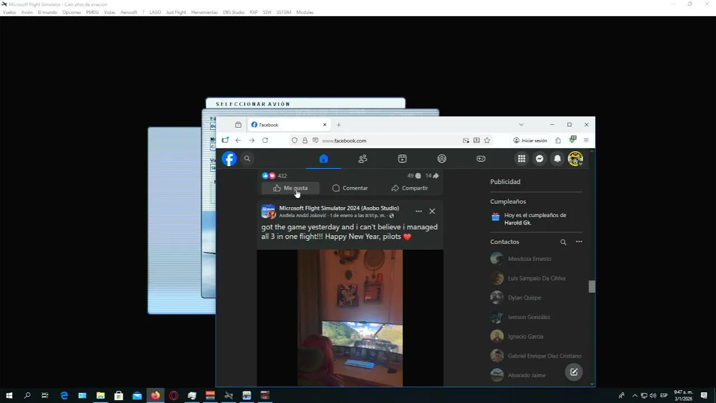
Task: Click Comentar on the post
Action: 350,188
